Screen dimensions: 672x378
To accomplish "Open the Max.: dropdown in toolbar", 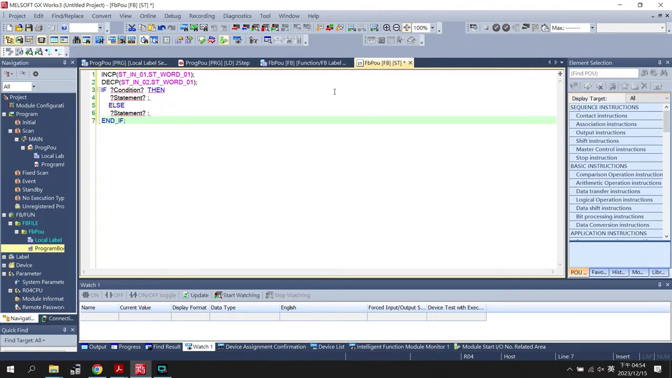I will [x=592, y=28].
